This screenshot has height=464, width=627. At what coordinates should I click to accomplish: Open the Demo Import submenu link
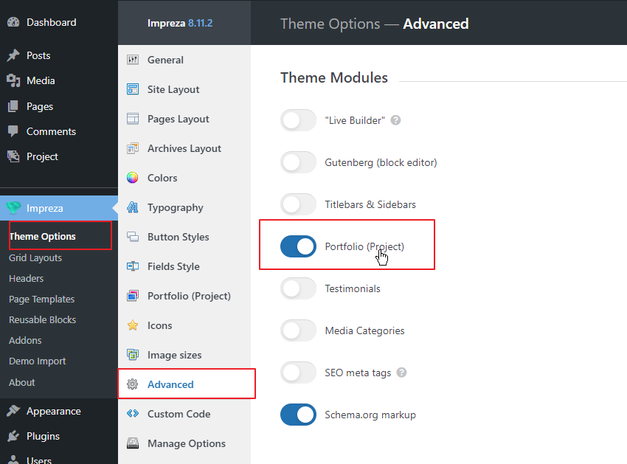pyautogui.click(x=37, y=361)
